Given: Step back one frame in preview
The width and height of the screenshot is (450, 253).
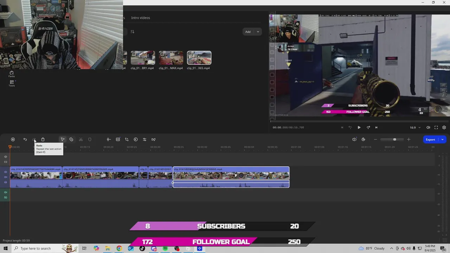Looking at the screenshot, I should (350, 128).
